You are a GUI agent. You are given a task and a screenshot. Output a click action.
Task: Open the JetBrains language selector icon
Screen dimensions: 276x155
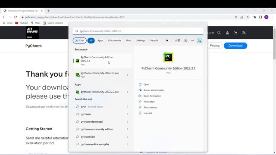click(244, 33)
